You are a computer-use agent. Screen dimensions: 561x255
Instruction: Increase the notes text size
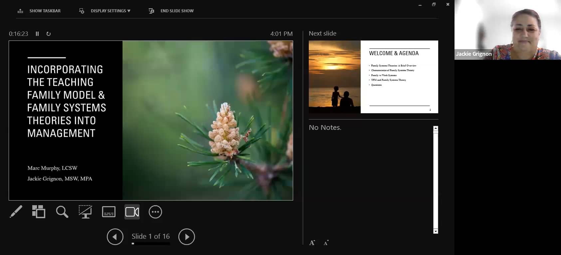point(312,243)
